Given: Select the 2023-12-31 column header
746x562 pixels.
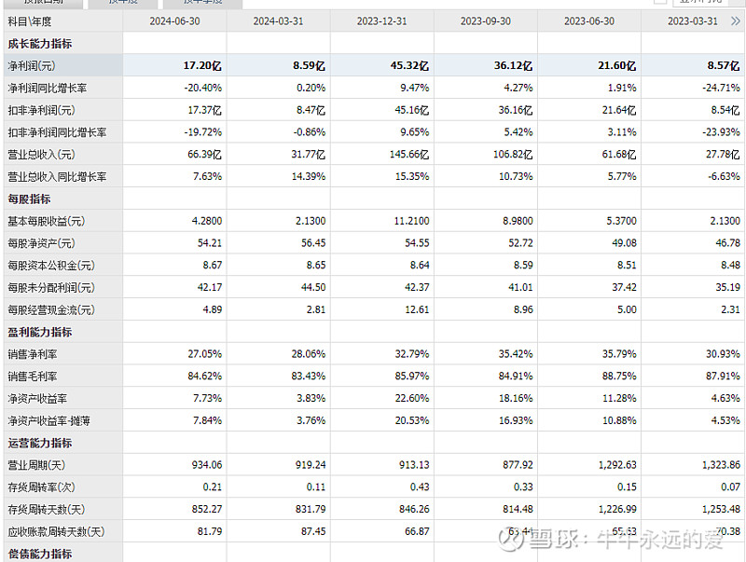Looking at the screenshot, I should click(x=382, y=21).
